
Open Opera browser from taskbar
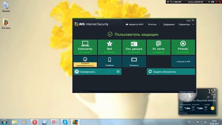pos(35,122)
